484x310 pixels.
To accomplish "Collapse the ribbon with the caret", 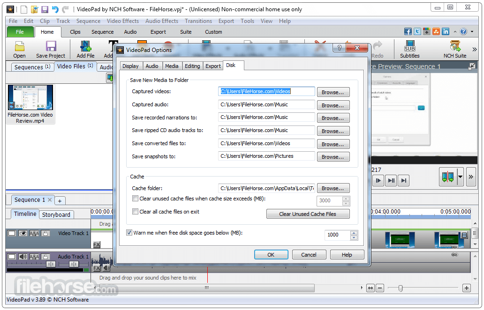I will tap(455, 32).
